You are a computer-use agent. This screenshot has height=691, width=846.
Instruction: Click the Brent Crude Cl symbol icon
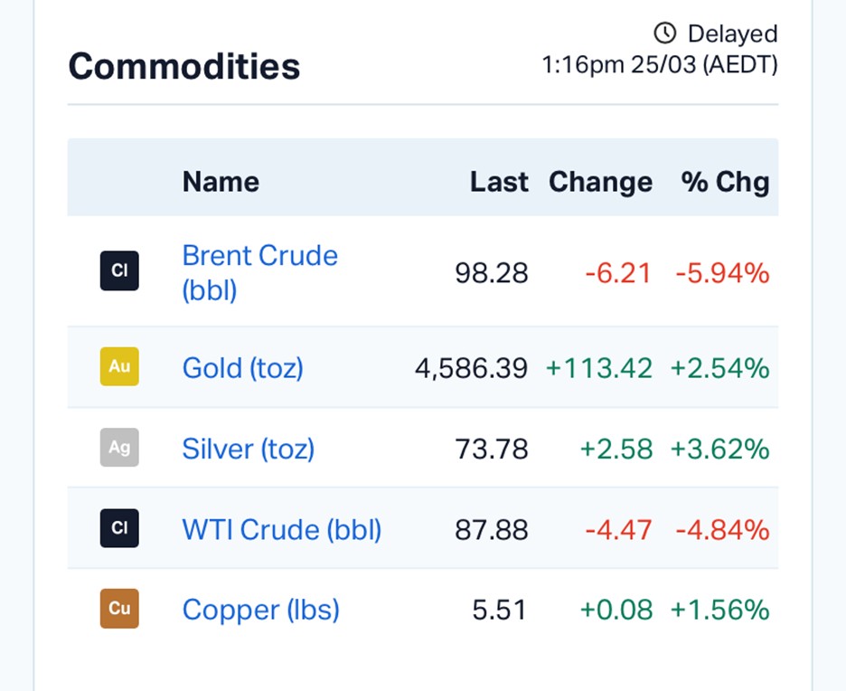coord(119,270)
